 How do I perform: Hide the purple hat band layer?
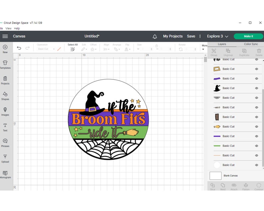[x=257, y=78]
